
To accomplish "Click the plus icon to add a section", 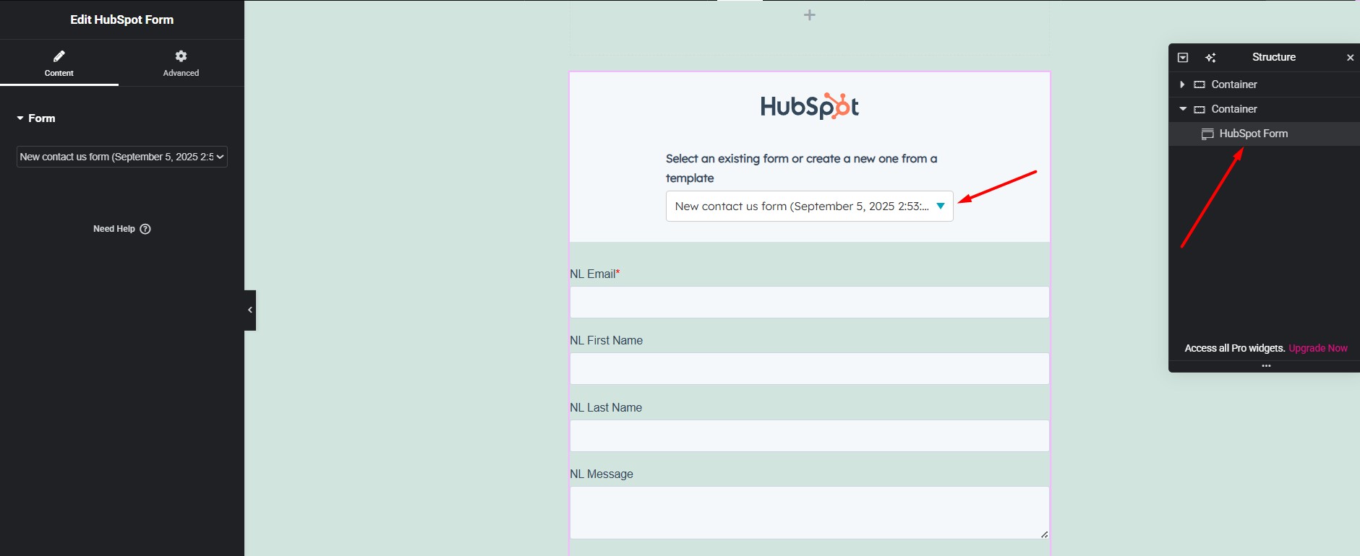I will (x=810, y=15).
